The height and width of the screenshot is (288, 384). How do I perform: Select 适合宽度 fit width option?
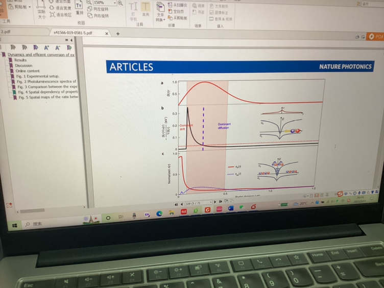point(60,8)
